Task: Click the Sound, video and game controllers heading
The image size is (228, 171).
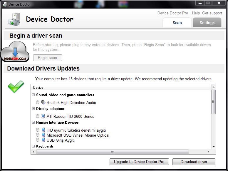Action: coord(65,95)
